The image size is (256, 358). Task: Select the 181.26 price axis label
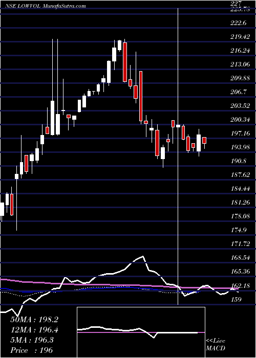(241, 203)
